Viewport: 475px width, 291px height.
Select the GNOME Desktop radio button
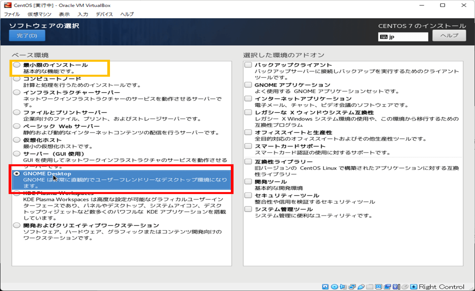click(x=17, y=173)
